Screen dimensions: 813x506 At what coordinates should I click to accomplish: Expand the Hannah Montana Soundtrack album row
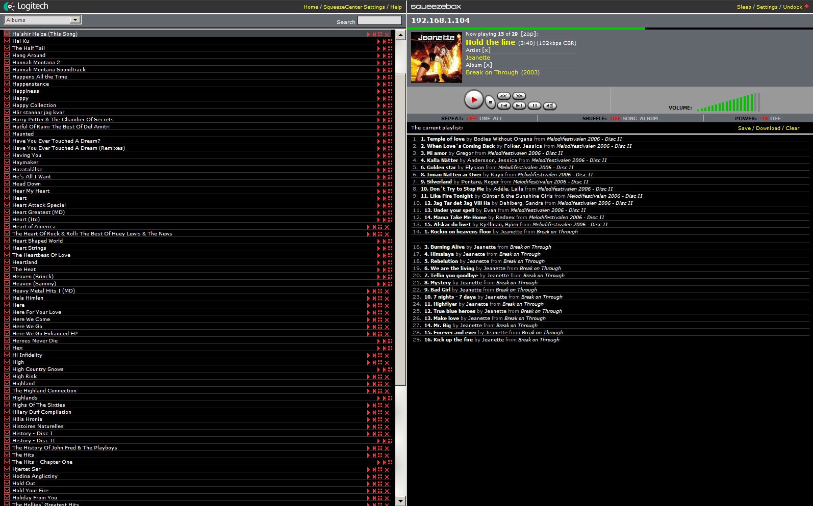click(x=7, y=70)
